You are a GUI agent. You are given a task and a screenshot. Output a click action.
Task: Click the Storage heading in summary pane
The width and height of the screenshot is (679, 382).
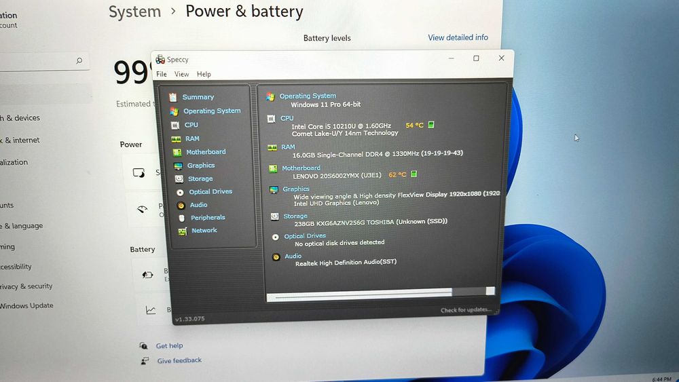(295, 216)
